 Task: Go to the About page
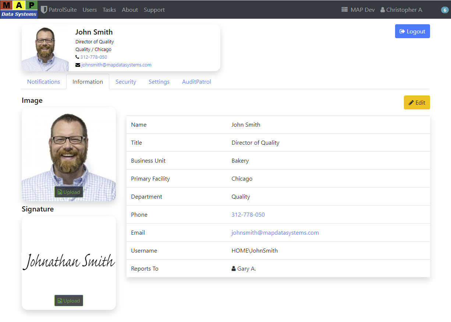[130, 10]
